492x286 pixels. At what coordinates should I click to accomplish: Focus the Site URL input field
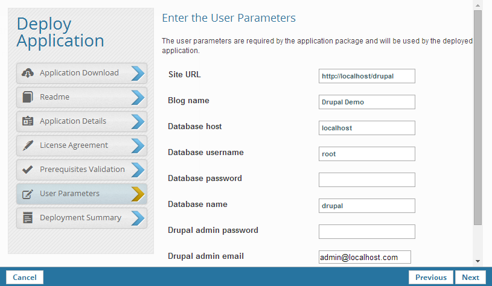coord(366,75)
